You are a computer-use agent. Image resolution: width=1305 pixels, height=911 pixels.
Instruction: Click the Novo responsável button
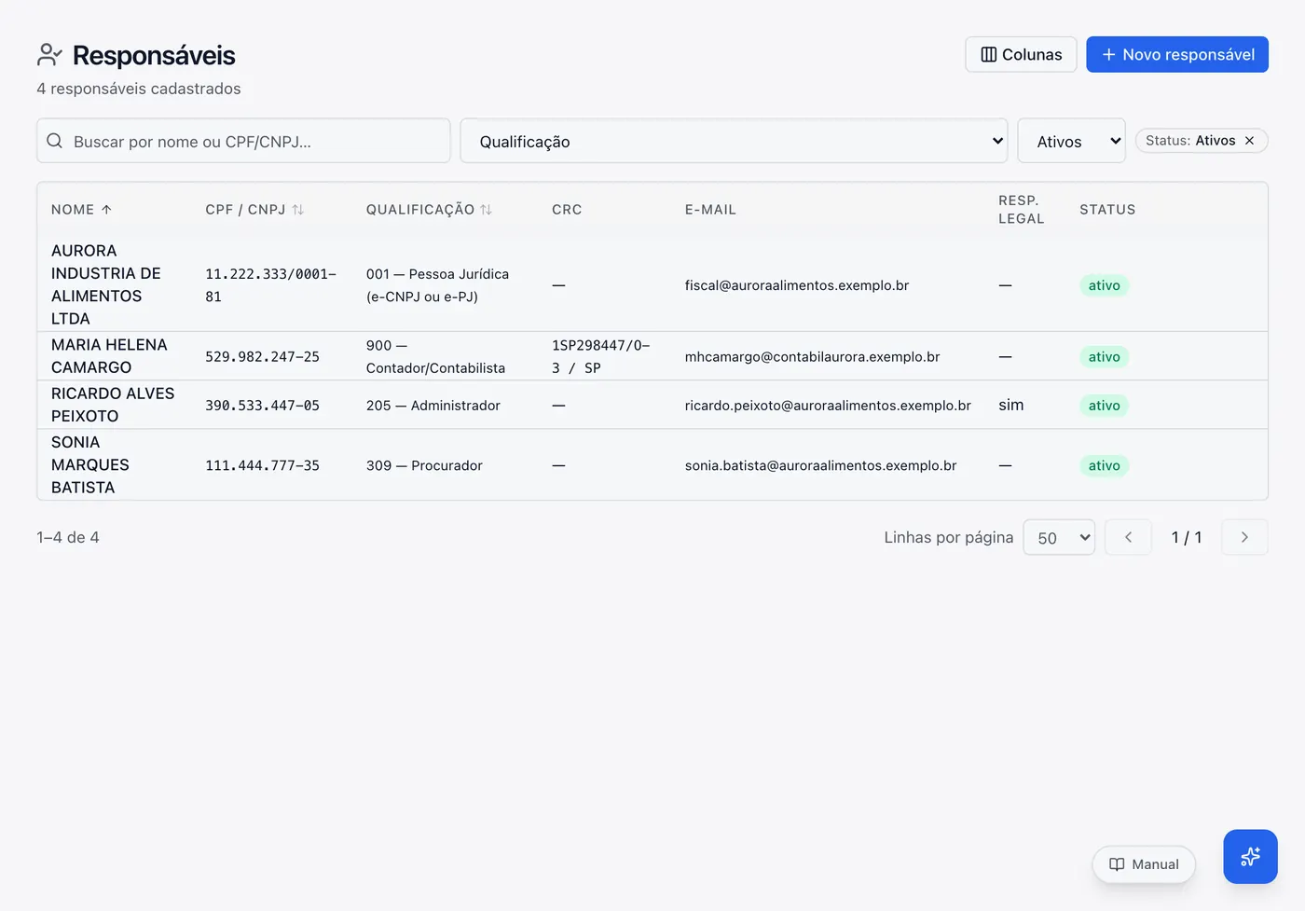pyautogui.click(x=1177, y=54)
